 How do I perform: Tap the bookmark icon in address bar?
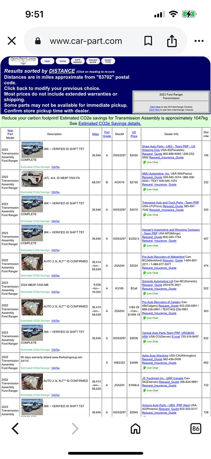point(148,41)
